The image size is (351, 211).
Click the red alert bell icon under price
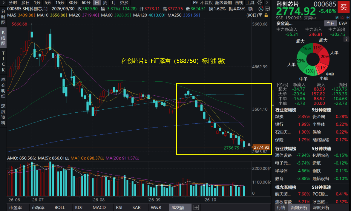point(343,17)
